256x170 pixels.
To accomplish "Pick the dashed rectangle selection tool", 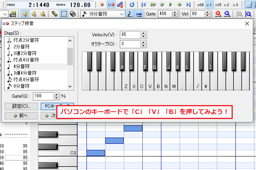I will click(x=64, y=14).
